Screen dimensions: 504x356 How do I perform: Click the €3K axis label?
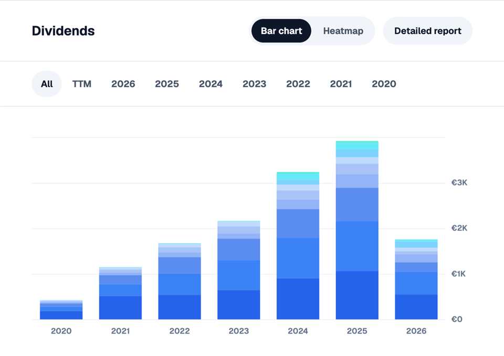click(459, 182)
